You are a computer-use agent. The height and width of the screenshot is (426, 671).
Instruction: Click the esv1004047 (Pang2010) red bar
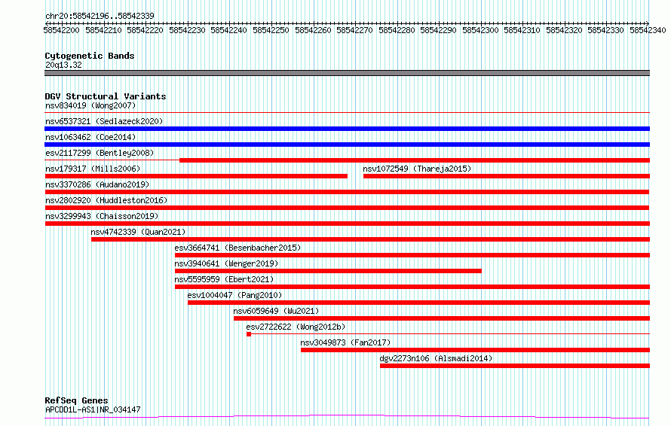click(x=418, y=303)
